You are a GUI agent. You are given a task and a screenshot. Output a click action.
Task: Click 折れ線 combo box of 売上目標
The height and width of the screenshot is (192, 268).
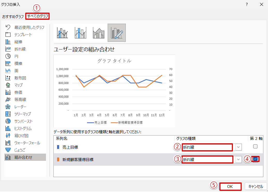pos(207,147)
